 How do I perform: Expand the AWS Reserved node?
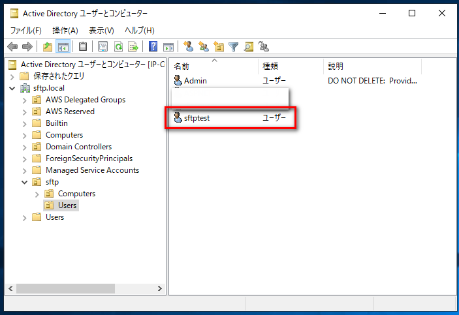click(25, 112)
